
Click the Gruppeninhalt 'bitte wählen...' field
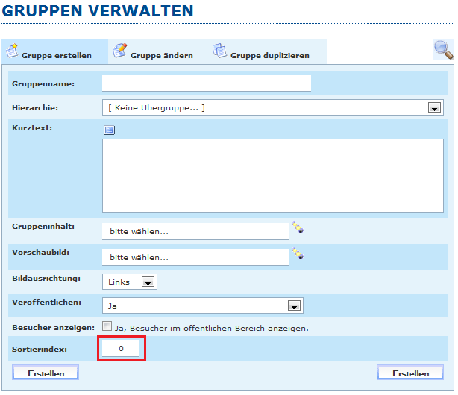[x=195, y=231]
